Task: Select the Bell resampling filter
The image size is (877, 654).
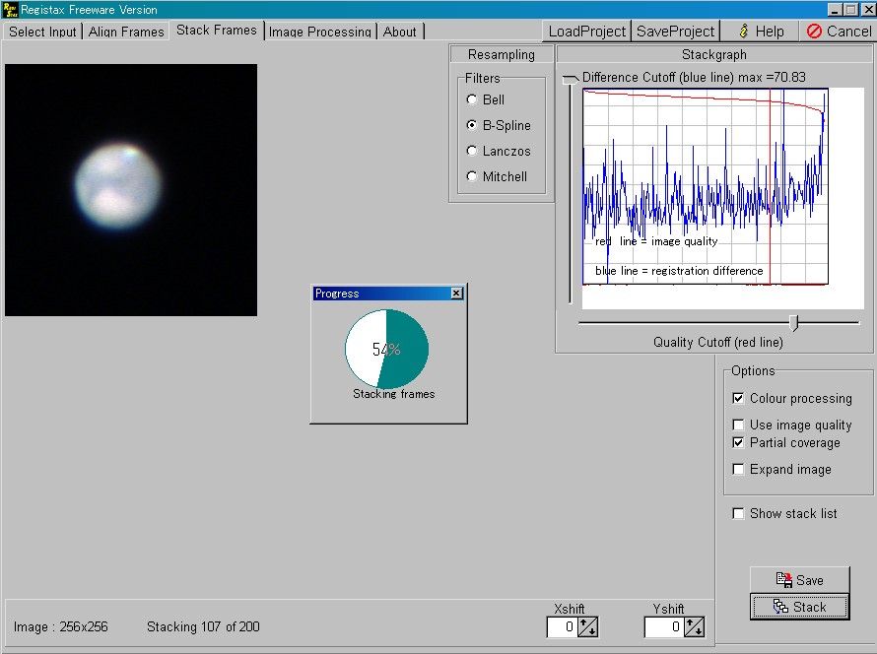Action: (472, 99)
